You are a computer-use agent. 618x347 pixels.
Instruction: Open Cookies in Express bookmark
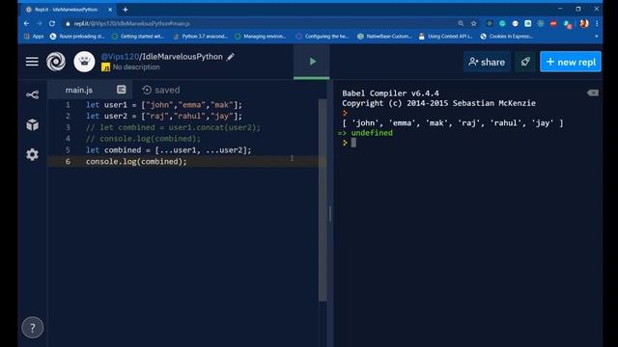coord(506,37)
